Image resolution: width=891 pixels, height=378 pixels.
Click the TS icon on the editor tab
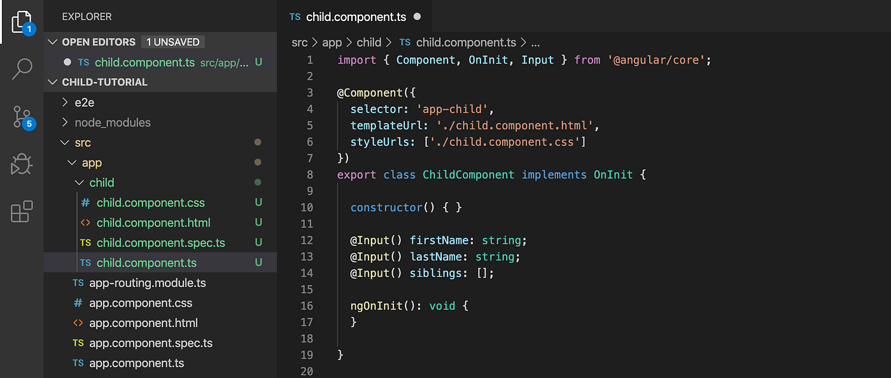coord(295,17)
